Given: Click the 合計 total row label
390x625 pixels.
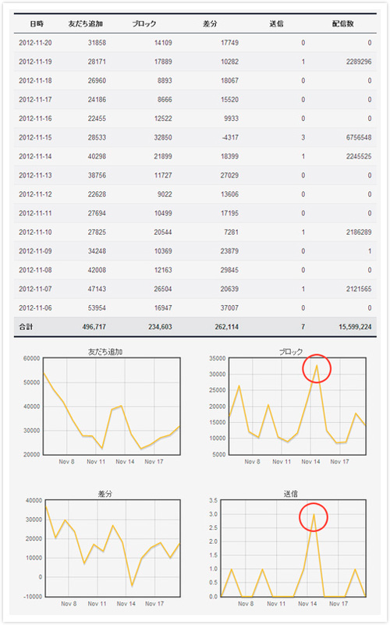Looking at the screenshot, I should (x=26, y=327).
